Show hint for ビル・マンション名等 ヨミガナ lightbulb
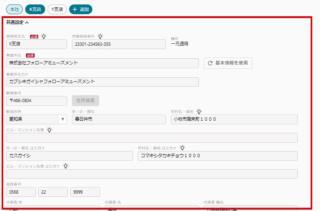Screen dimensions: 320x211 pyautogui.click(x=65, y=166)
